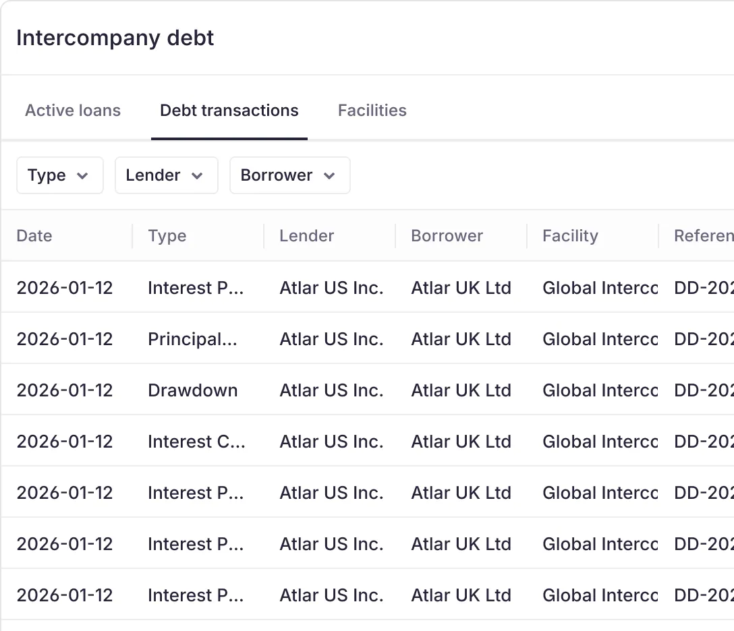Click the Lender column header

[x=307, y=236]
